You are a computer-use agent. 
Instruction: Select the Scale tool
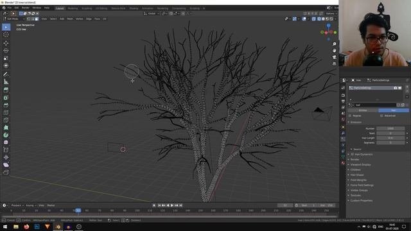[6, 58]
